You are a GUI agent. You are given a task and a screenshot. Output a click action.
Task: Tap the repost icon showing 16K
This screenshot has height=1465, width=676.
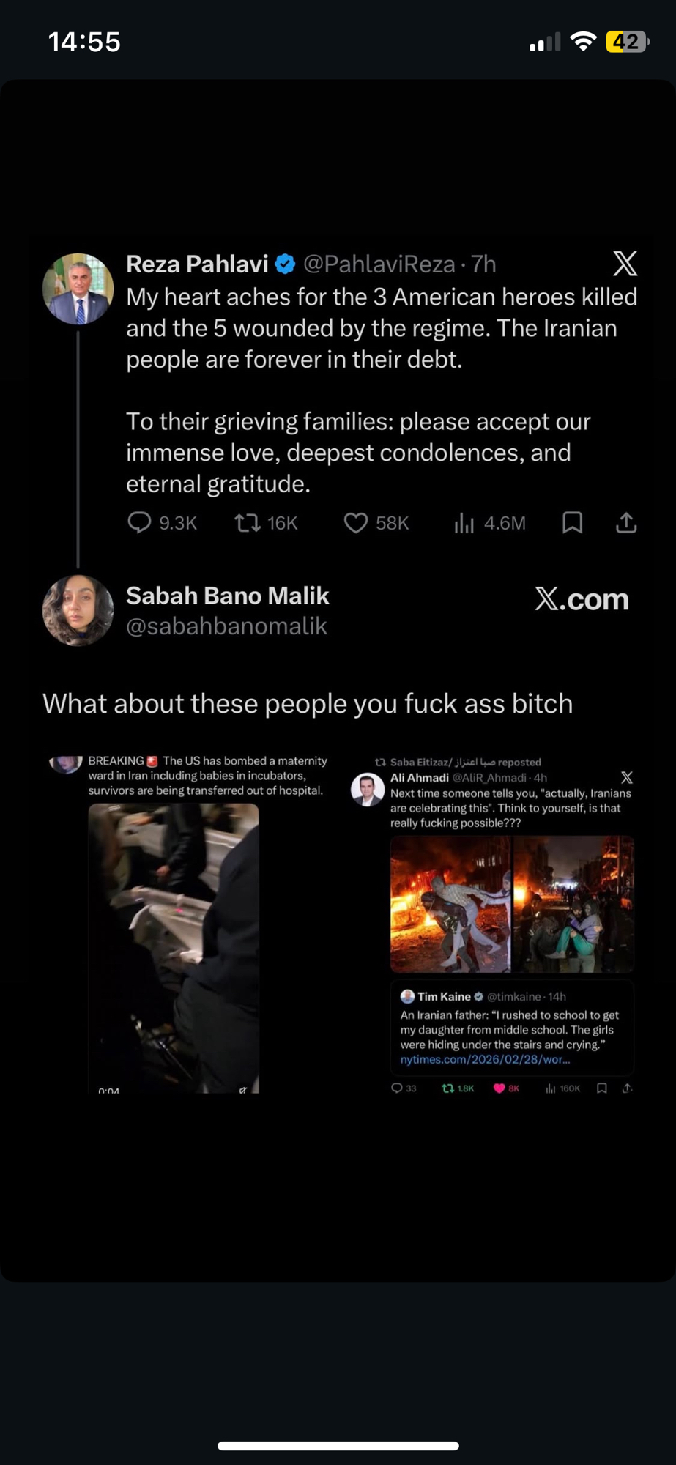pyautogui.click(x=248, y=523)
